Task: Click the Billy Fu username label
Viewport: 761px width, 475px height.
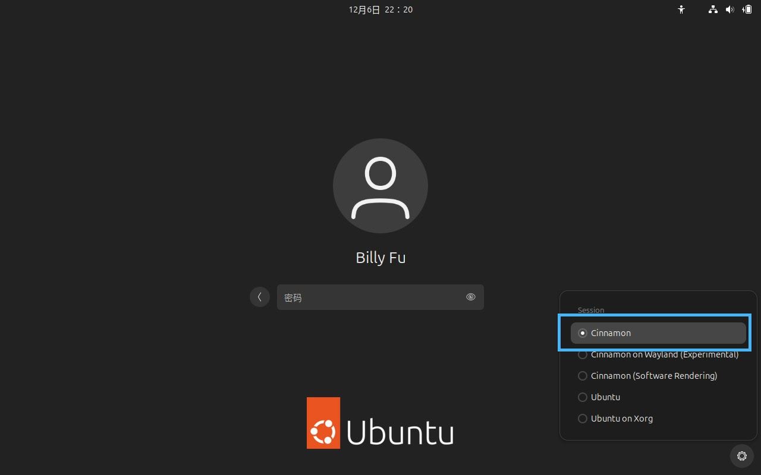Action: [x=380, y=258]
